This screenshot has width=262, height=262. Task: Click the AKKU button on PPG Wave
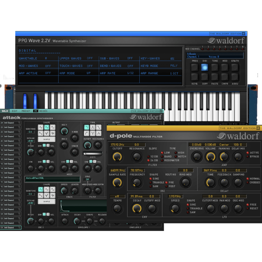coord(235,77)
